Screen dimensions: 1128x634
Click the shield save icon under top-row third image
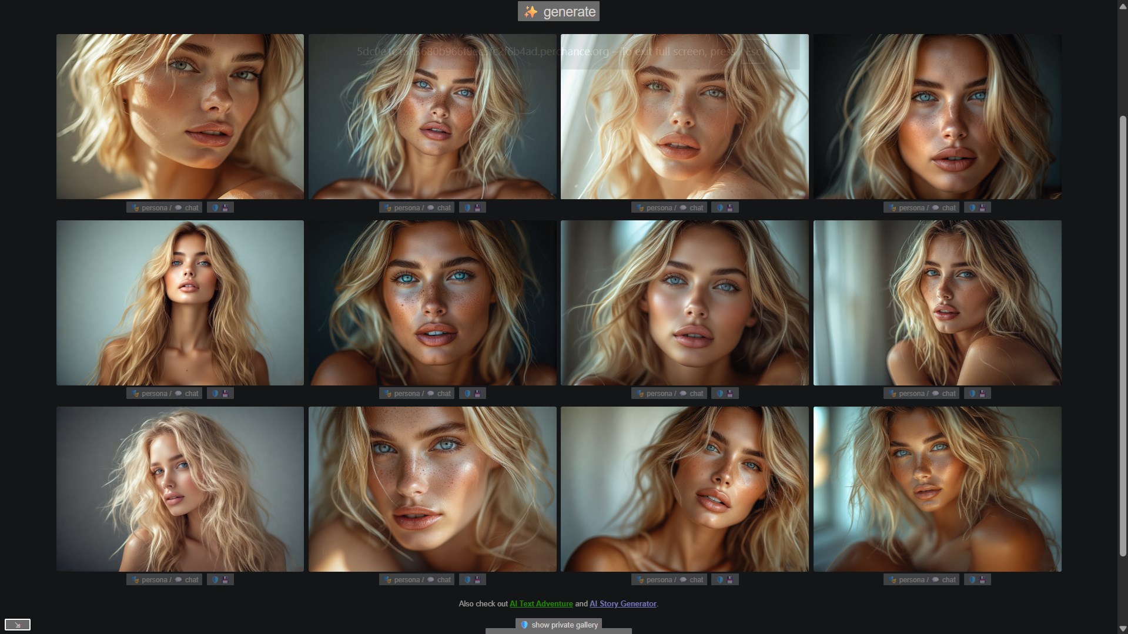[x=725, y=207]
